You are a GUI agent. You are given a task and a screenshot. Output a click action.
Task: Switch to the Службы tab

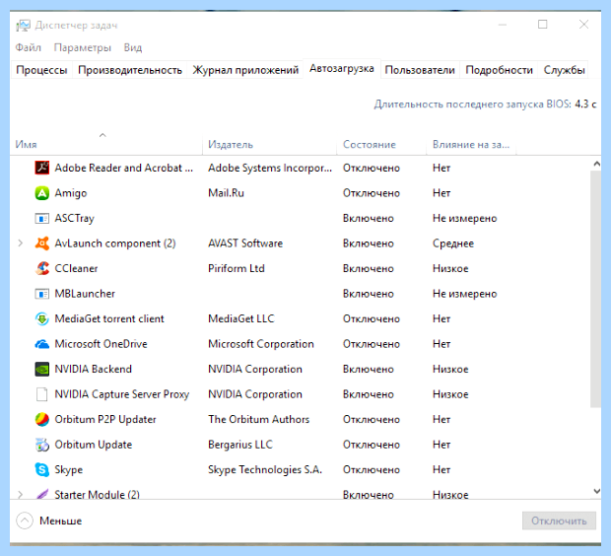coord(564,70)
